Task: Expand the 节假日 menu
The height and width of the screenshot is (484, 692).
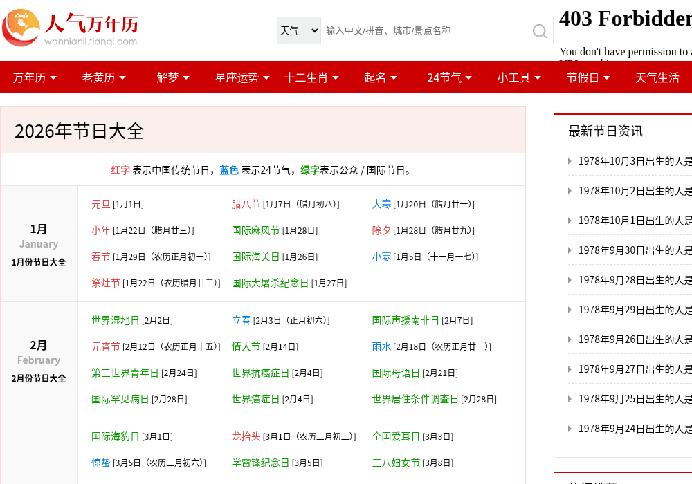Action: (588, 77)
